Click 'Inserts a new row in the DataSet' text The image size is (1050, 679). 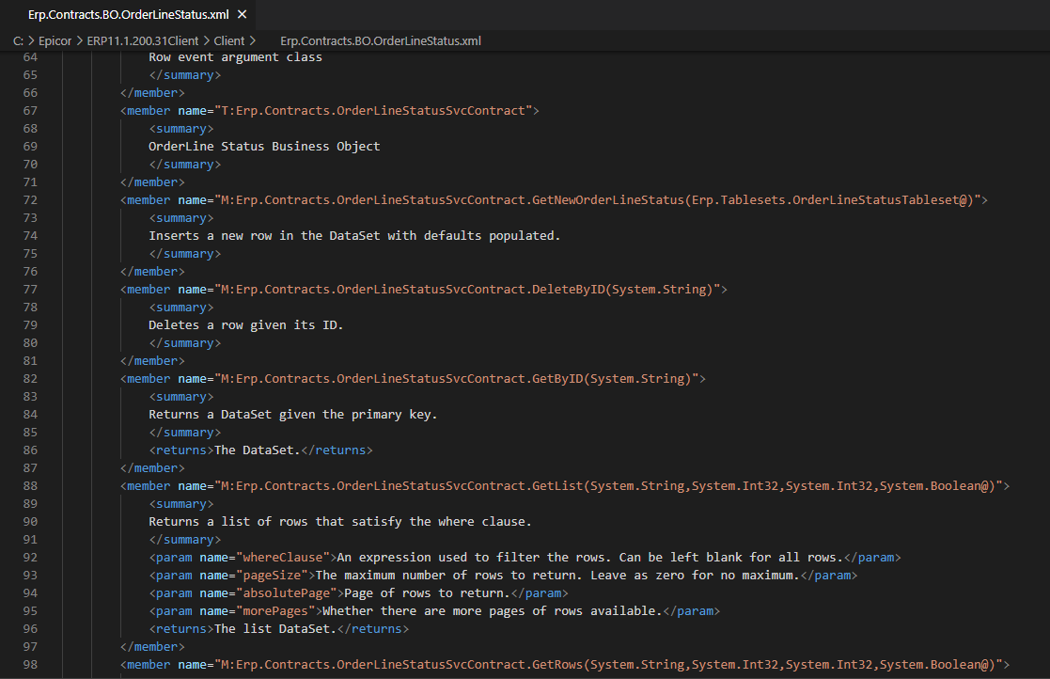264,236
